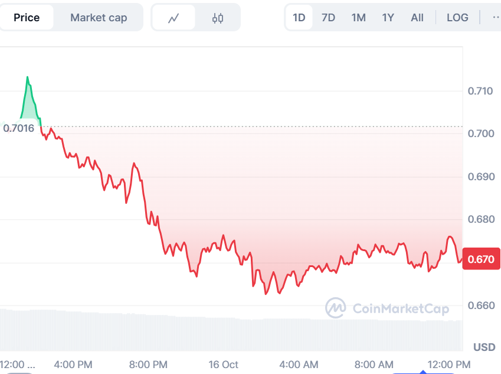Switch to the Market cap tab
The height and width of the screenshot is (374, 501).
[98, 17]
